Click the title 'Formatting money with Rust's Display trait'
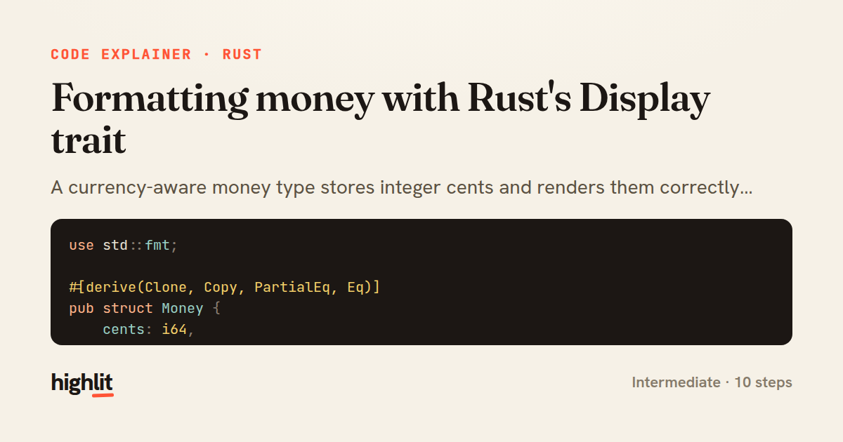Image resolution: width=843 pixels, height=442 pixels. tap(381, 119)
